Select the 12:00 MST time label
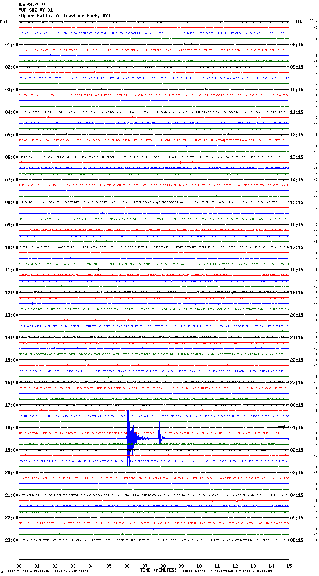The width and height of the screenshot is (319, 576). pos(12,293)
